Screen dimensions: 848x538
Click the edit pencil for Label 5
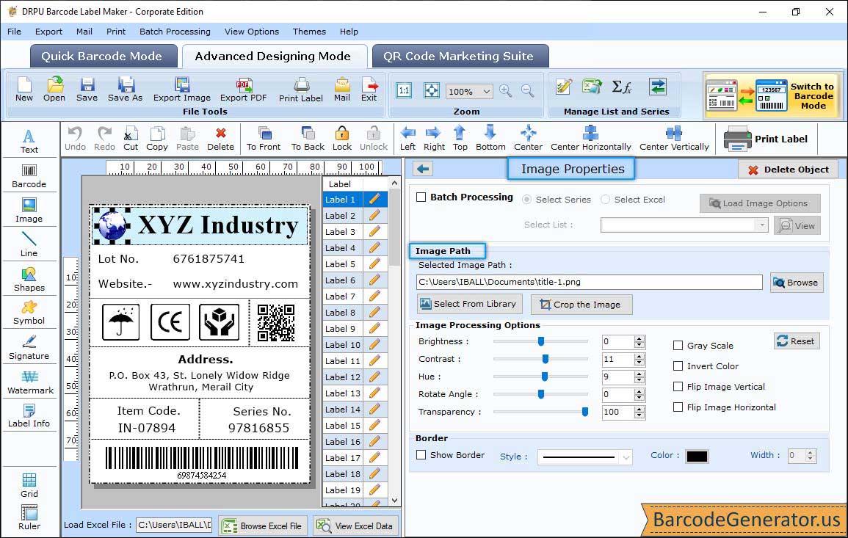point(374,264)
